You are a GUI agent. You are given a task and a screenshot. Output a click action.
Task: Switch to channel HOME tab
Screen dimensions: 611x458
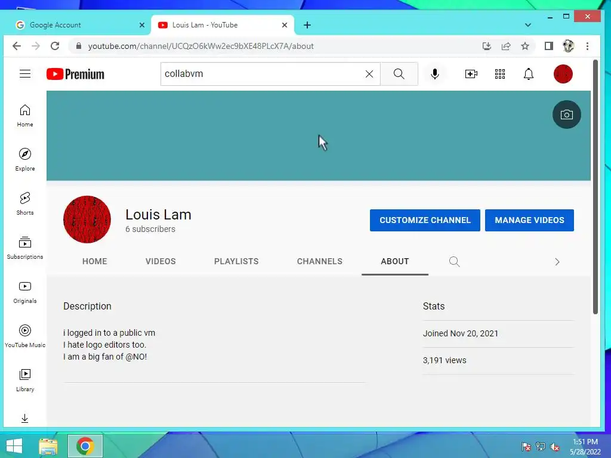[x=94, y=261]
